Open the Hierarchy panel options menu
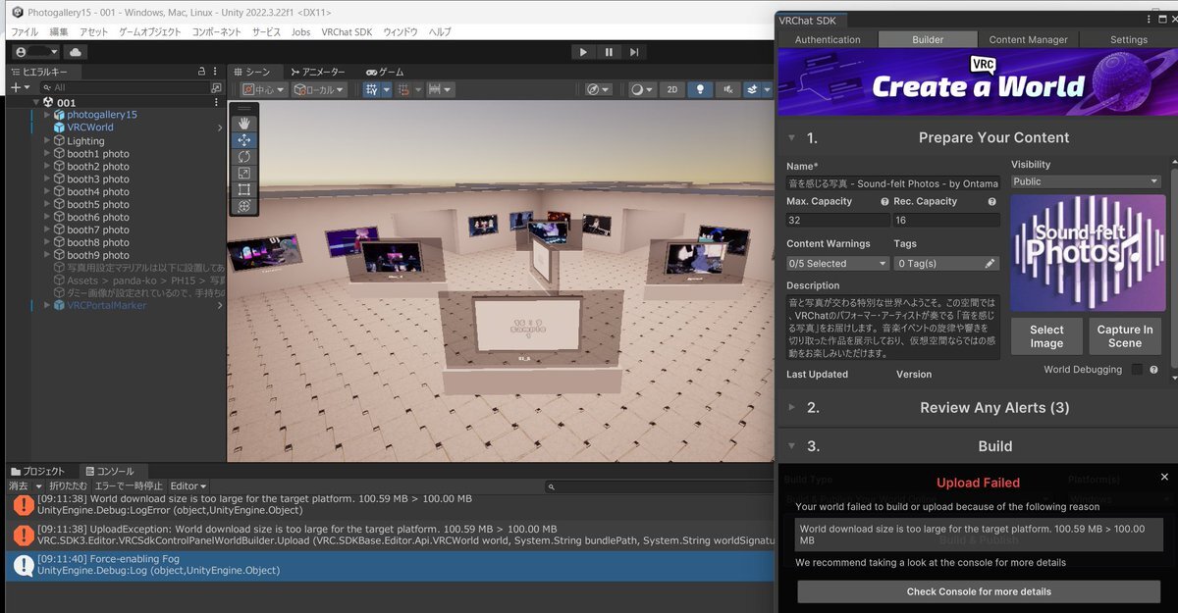Image resolution: width=1178 pixels, height=613 pixels. (x=217, y=72)
